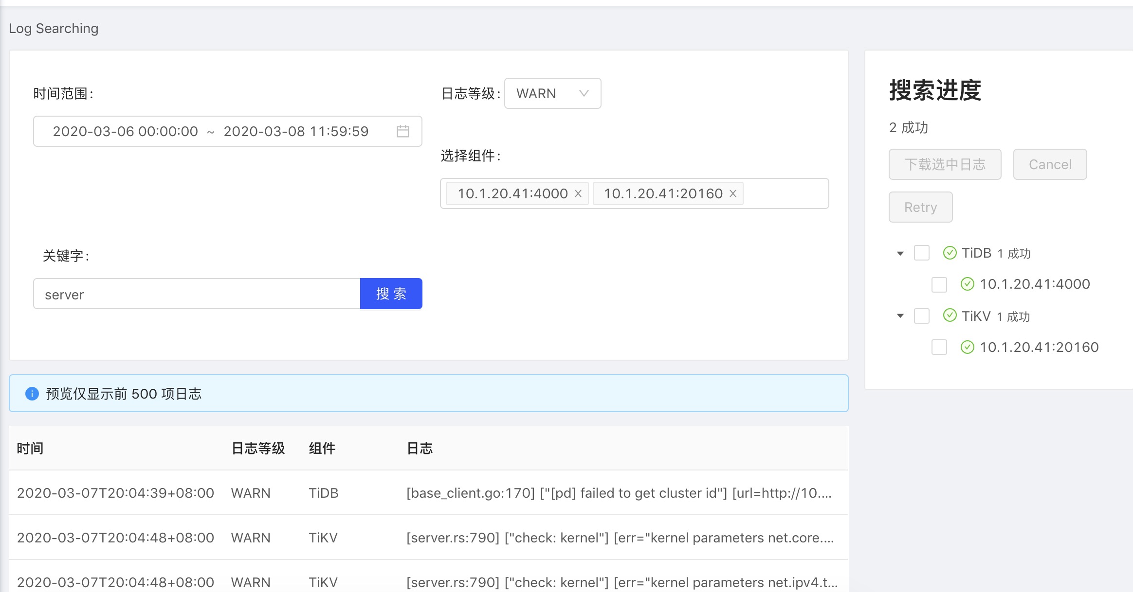Check the TiDB group checkbox
The width and height of the screenshot is (1133, 592).
coord(921,253)
